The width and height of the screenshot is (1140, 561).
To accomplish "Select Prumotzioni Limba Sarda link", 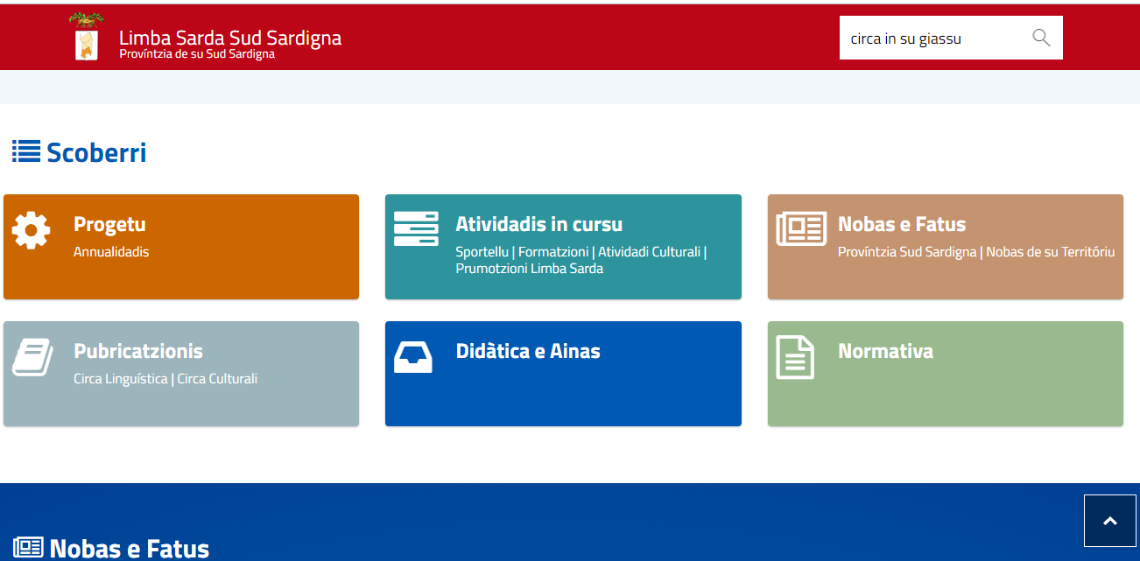I will coord(529,269).
